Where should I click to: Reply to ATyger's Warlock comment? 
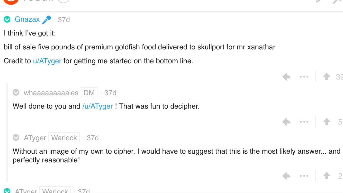tap(286, 176)
